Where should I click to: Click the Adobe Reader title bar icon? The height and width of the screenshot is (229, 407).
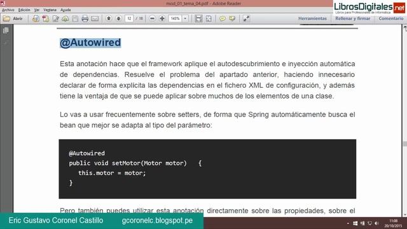click(x=3, y=3)
